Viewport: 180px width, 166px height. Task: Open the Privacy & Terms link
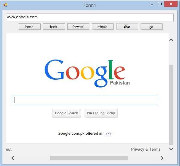coord(146,149)
